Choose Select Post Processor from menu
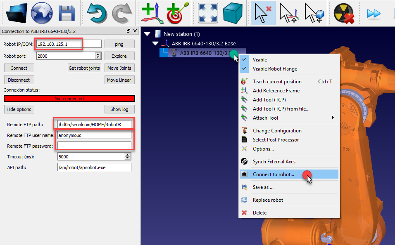This screenshot has height=245, width=395. (x=276, y=140)
